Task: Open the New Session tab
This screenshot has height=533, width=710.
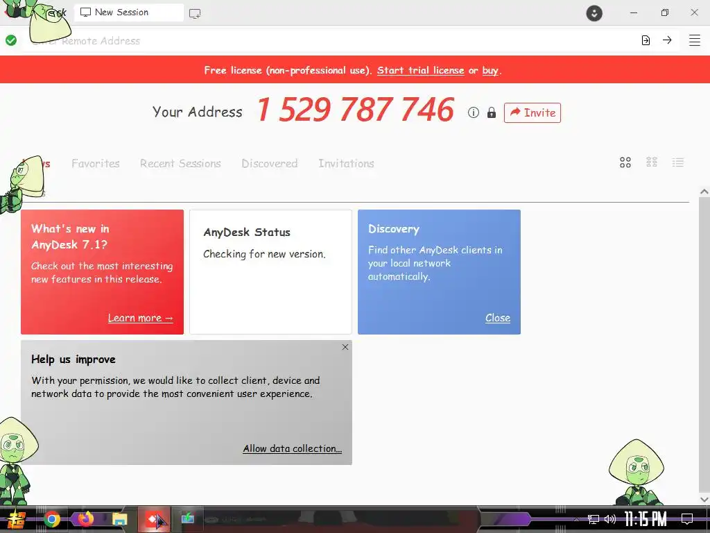Action: 128,12
